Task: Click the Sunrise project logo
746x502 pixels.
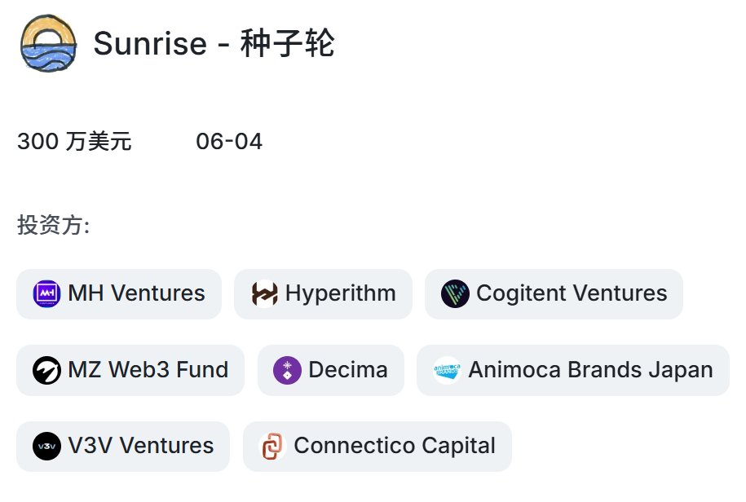Action: 48,43
